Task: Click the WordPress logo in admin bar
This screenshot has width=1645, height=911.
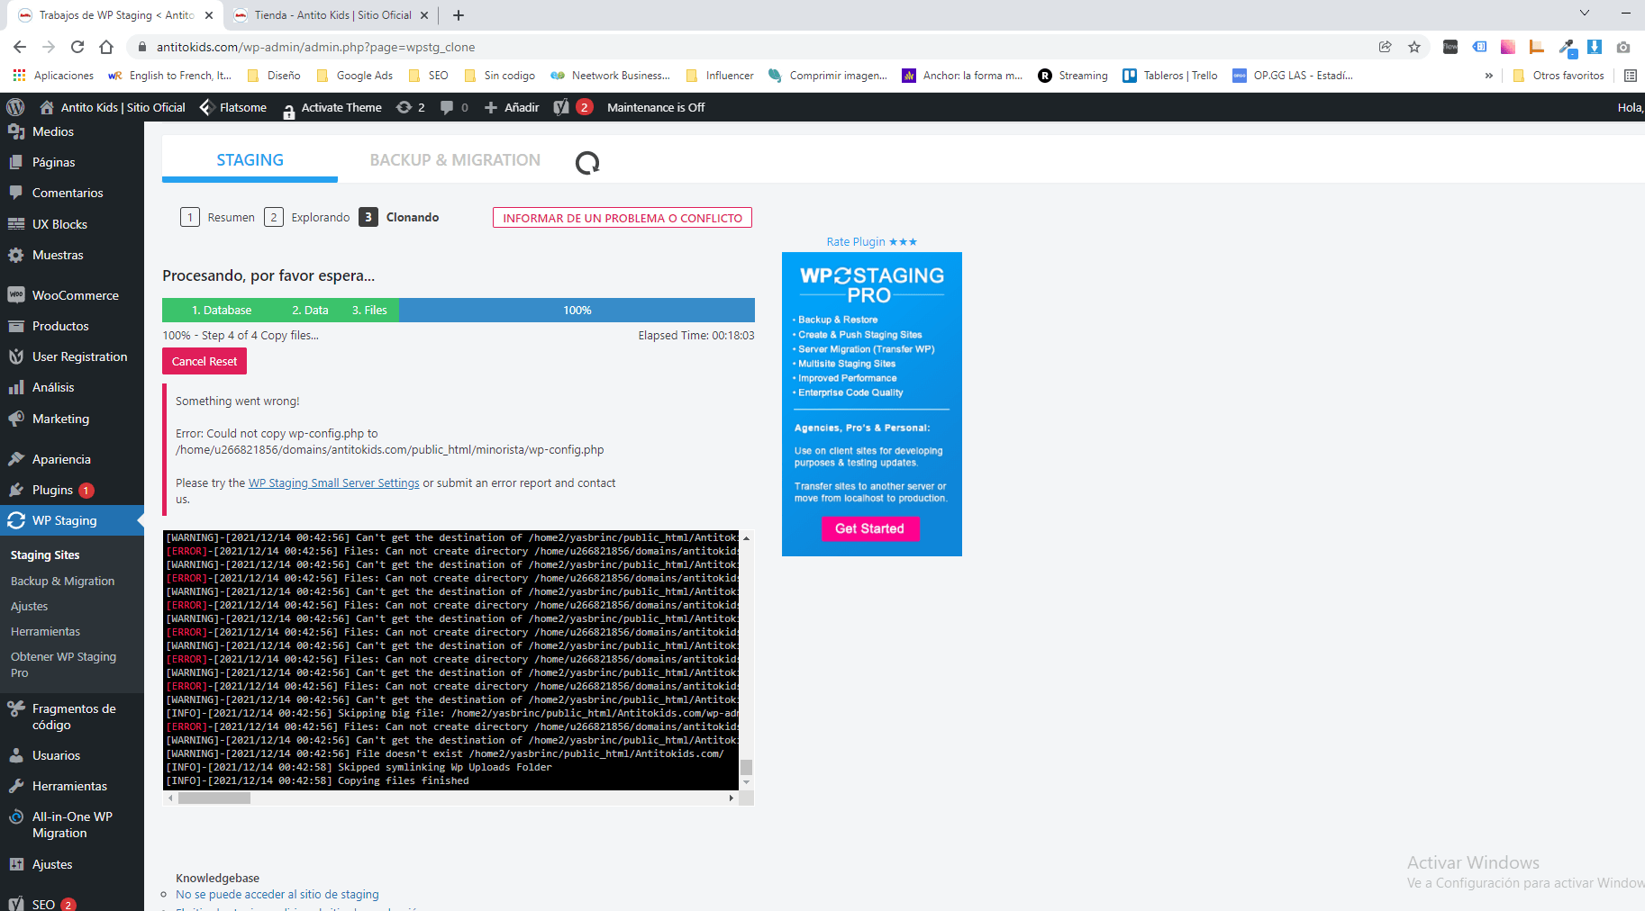Action: tap(15, 107)
